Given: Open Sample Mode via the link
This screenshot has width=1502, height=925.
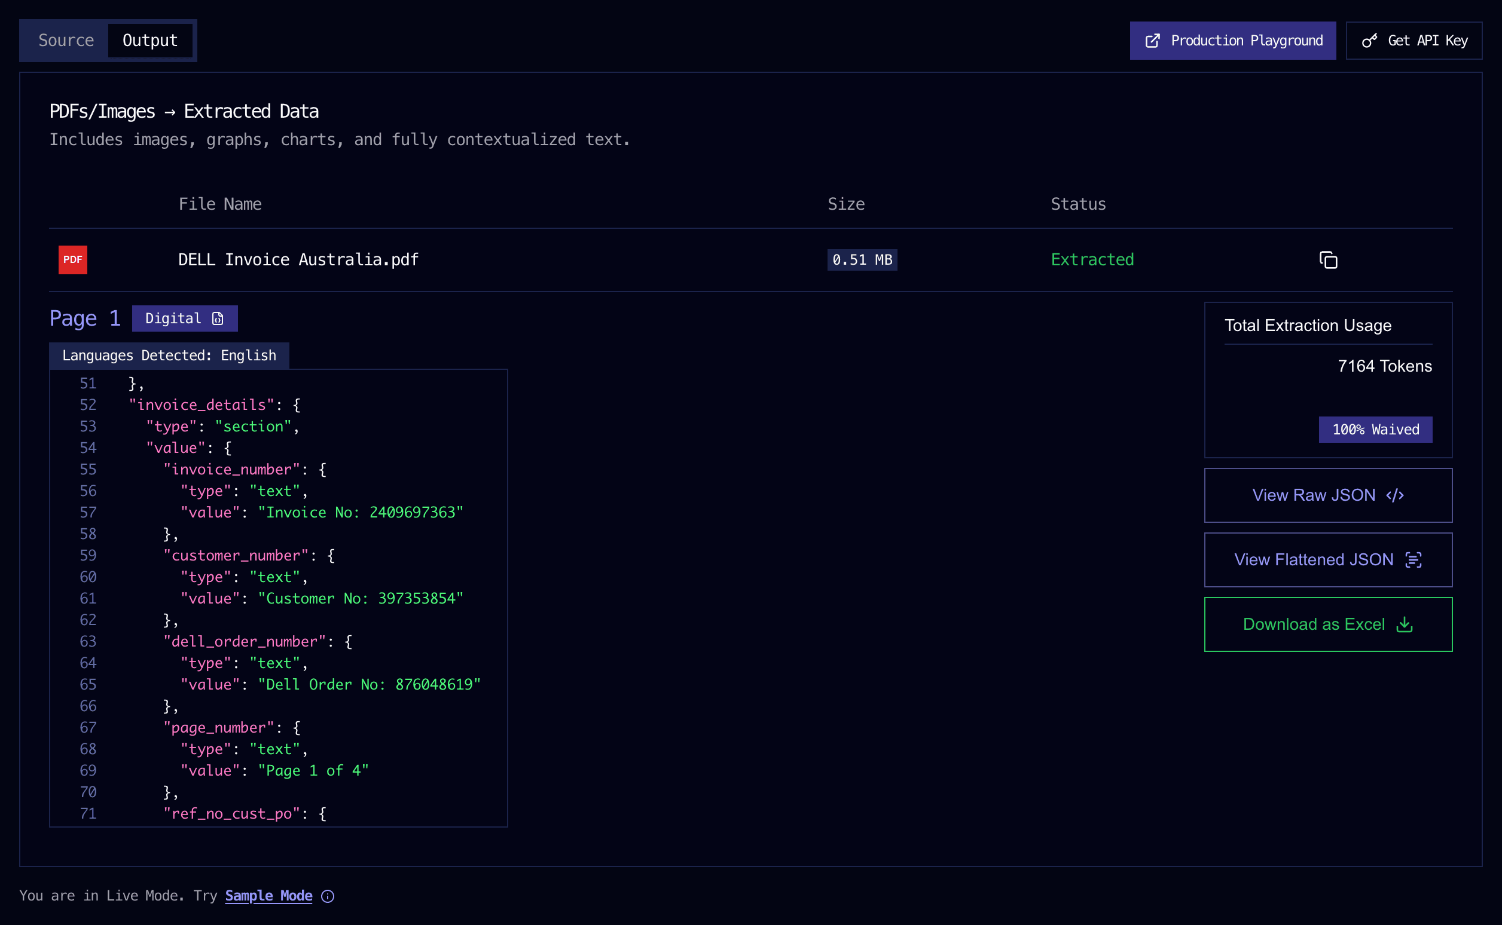Looking at the screenshot, I should click(x=268, y=895).
